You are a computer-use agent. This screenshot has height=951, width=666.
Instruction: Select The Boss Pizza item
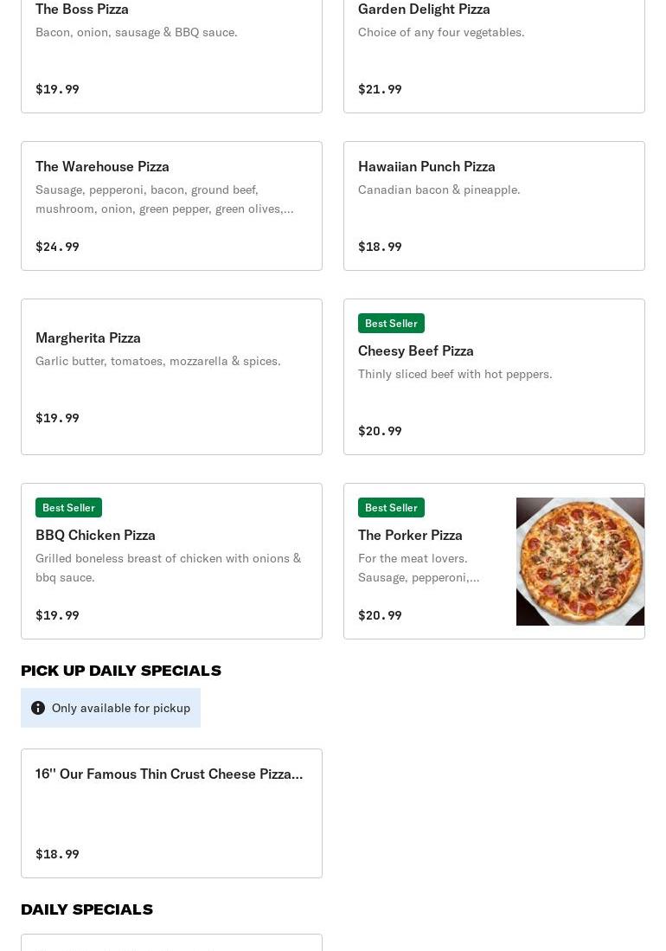coord(82,10)
